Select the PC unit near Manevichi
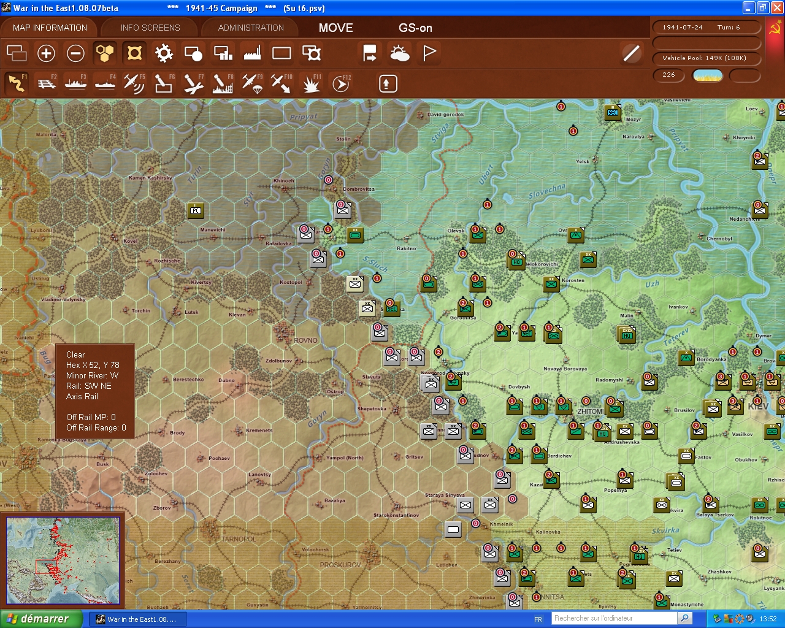This screenshot has height=628, width=785. click(x=196, y=210)
